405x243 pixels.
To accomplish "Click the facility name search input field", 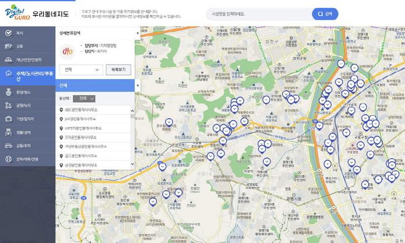I will [259, 14].
